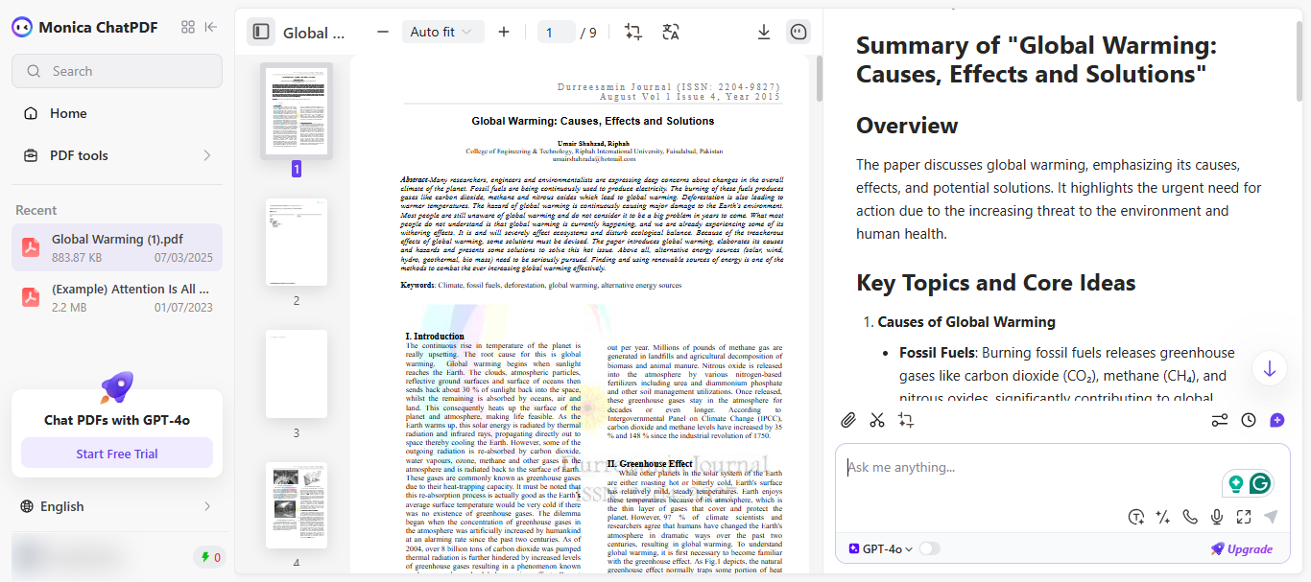This screenshot has height=582, width=1311.
Task: Go to Home in sidebar
Action: point(117,113)
